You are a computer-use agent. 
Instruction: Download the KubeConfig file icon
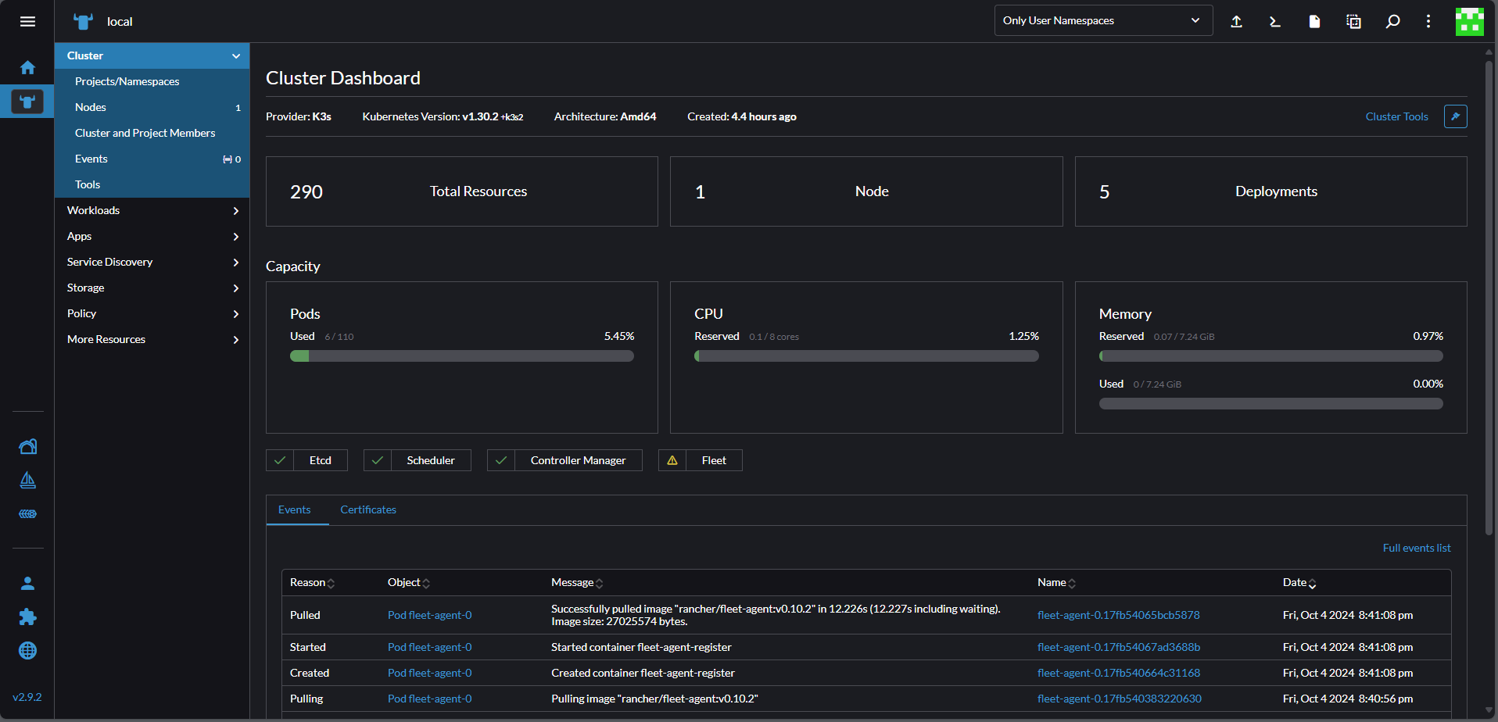(1314, 21)
